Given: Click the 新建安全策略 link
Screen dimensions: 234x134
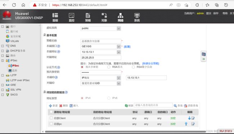Looking at the screenshot, I should point(150,63).
